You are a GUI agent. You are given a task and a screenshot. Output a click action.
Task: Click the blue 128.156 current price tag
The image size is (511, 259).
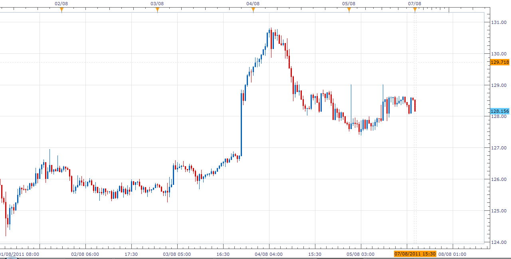pos(499,111)
